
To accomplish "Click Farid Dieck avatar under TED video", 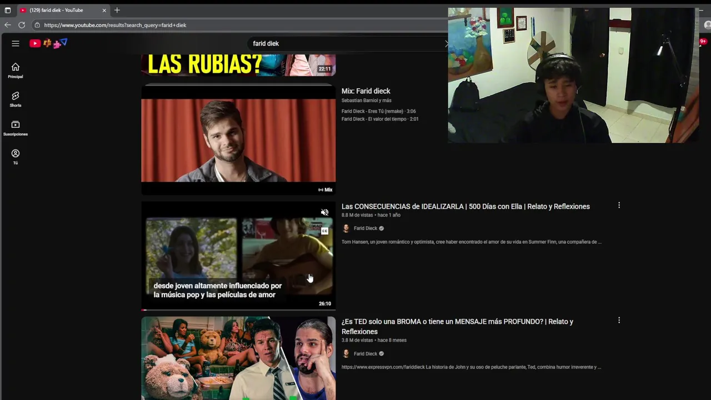I will (346, 354).
